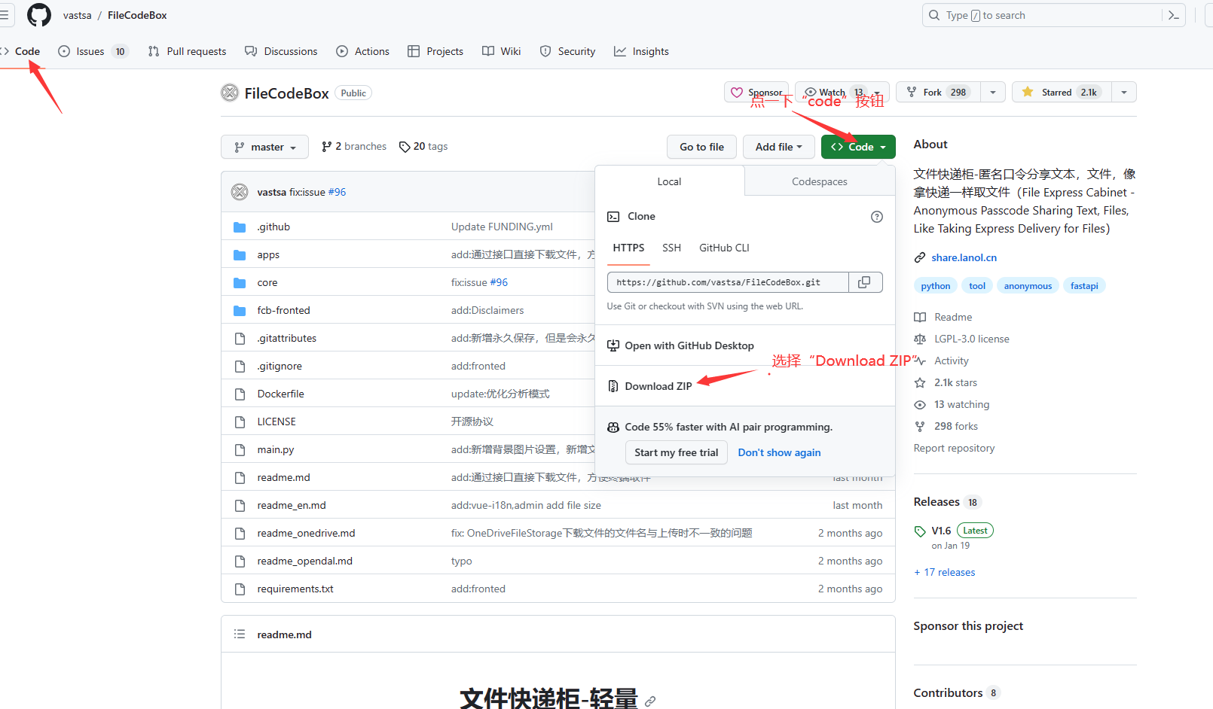Click Don't show again link
1213x709 pixels.
[779, 452]
